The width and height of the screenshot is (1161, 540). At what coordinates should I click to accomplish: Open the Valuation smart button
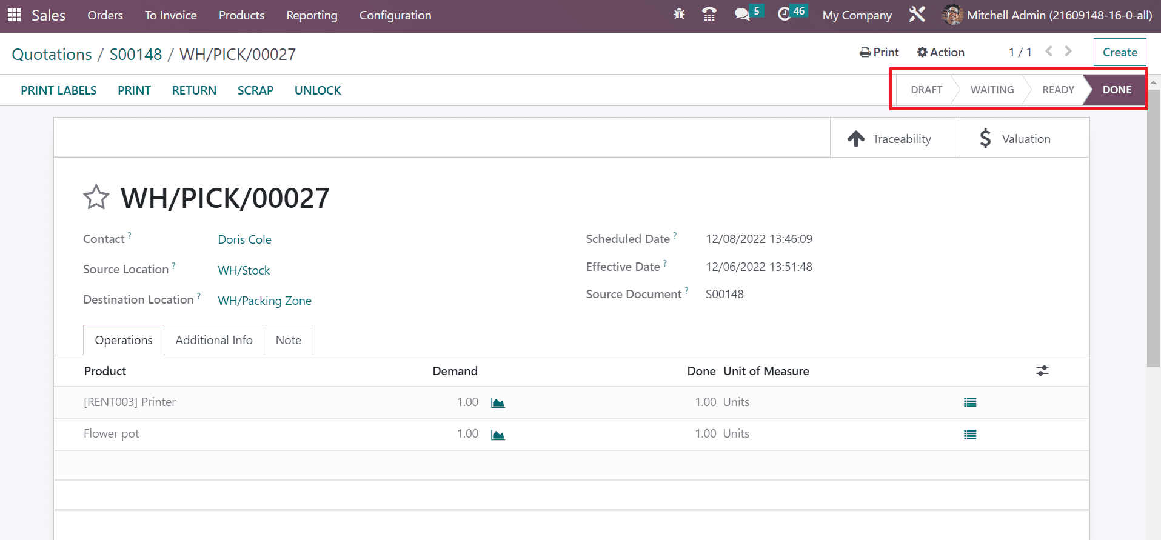coord(1025,138)
